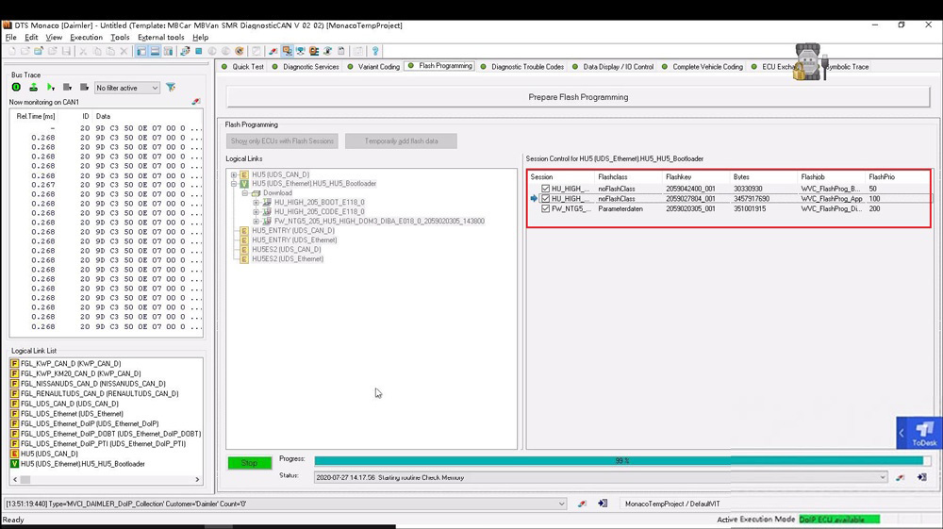This screenshot has width=943, height=529.
Task: Click the green circle Bus Trace start icon
Action: pos(16,88)
